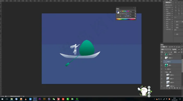Open the layer fill percentage dropdown

(181, 52)
